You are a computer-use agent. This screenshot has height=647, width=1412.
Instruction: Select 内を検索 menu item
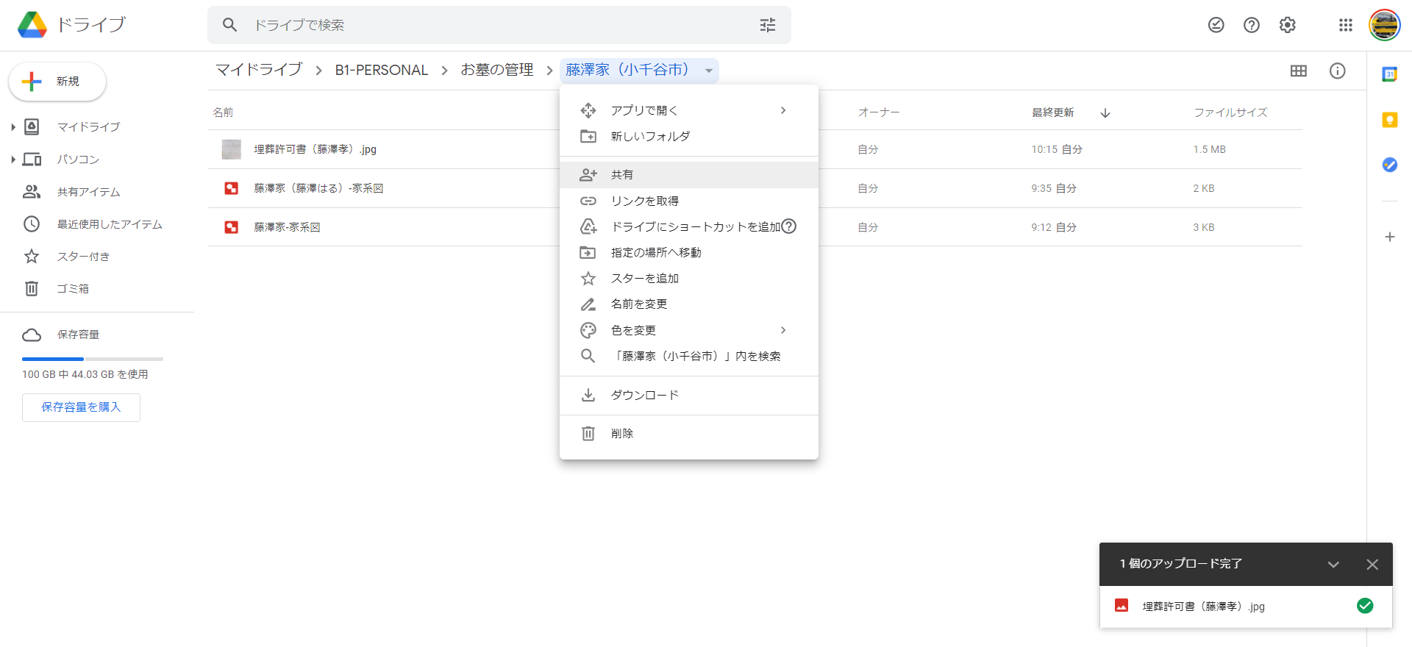tap(689, 356)
